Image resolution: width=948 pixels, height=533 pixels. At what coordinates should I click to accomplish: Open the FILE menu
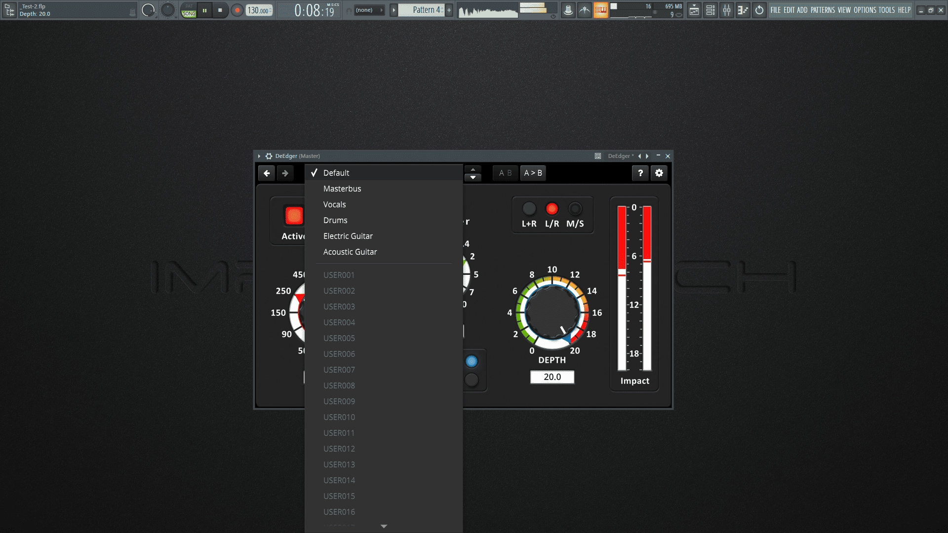click(776, 10)
